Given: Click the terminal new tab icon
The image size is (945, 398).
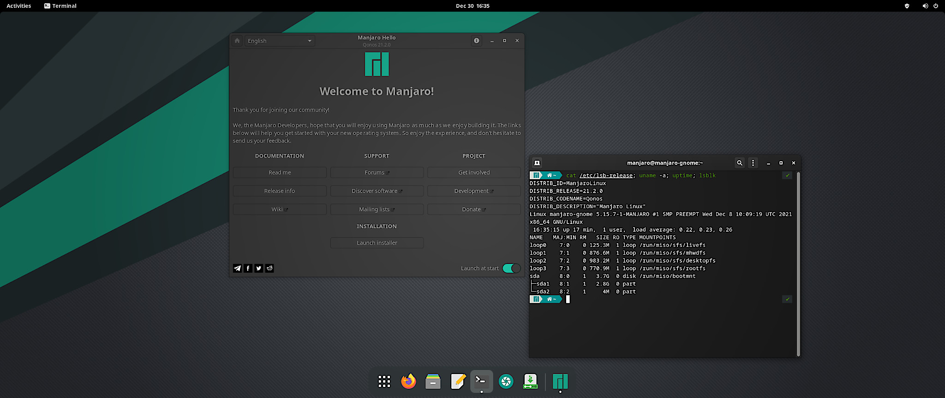Looking at the screenshot, I should [537, 163].
